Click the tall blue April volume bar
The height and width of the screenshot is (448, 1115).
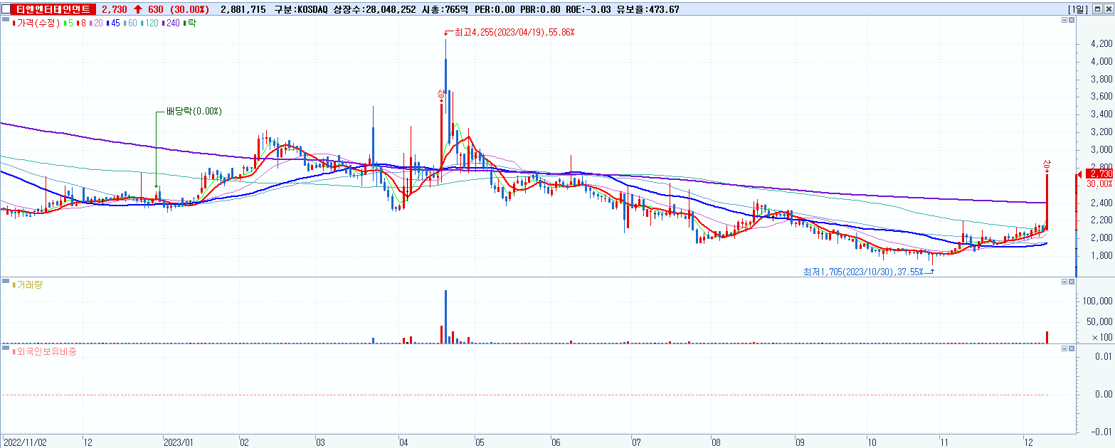pos(445,316)
